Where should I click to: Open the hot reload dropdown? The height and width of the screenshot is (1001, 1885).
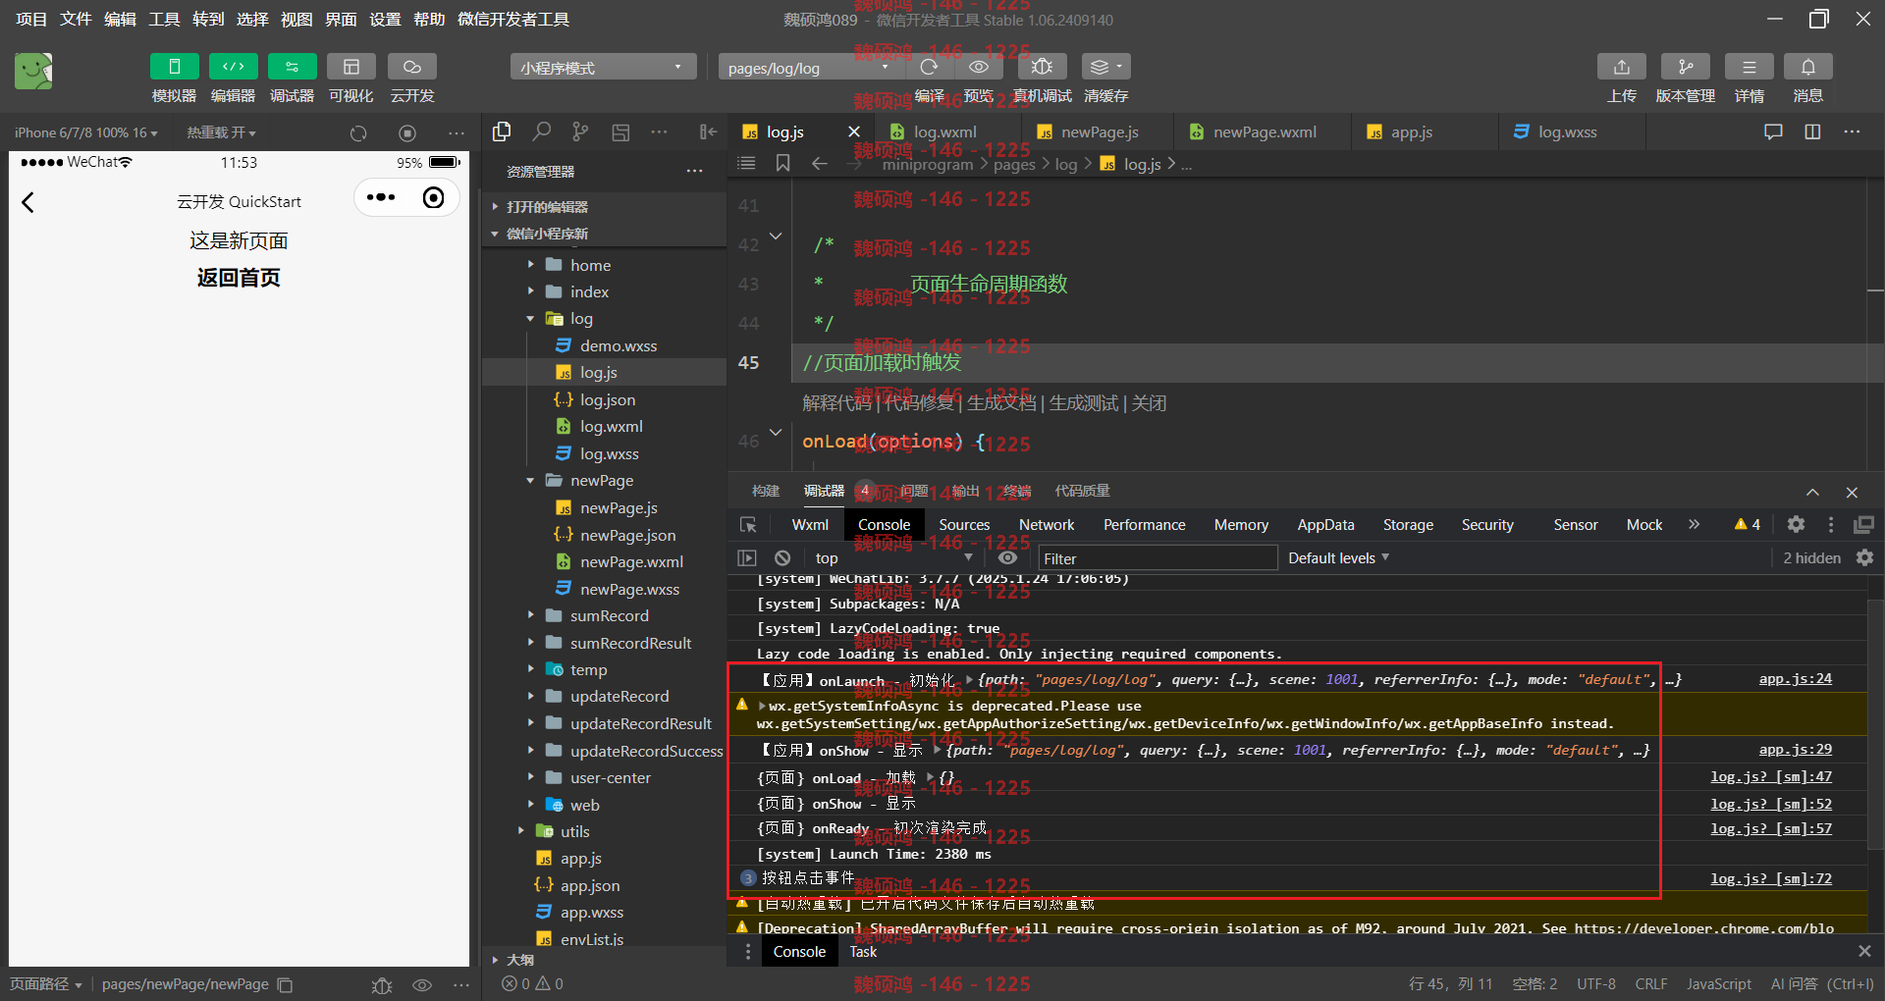coord(222,132)
